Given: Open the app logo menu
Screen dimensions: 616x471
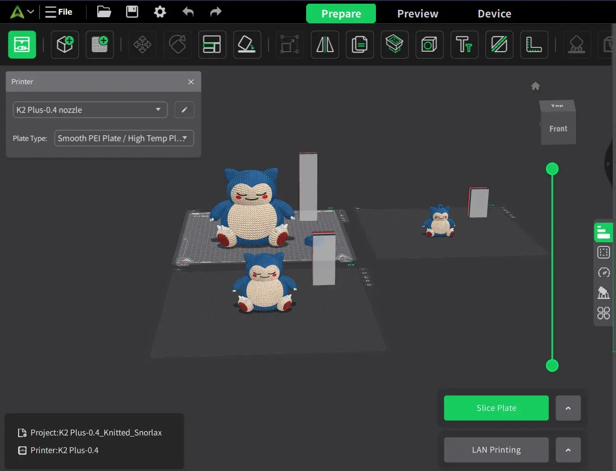Looking at the screenshot, I should tap(22, 12).
